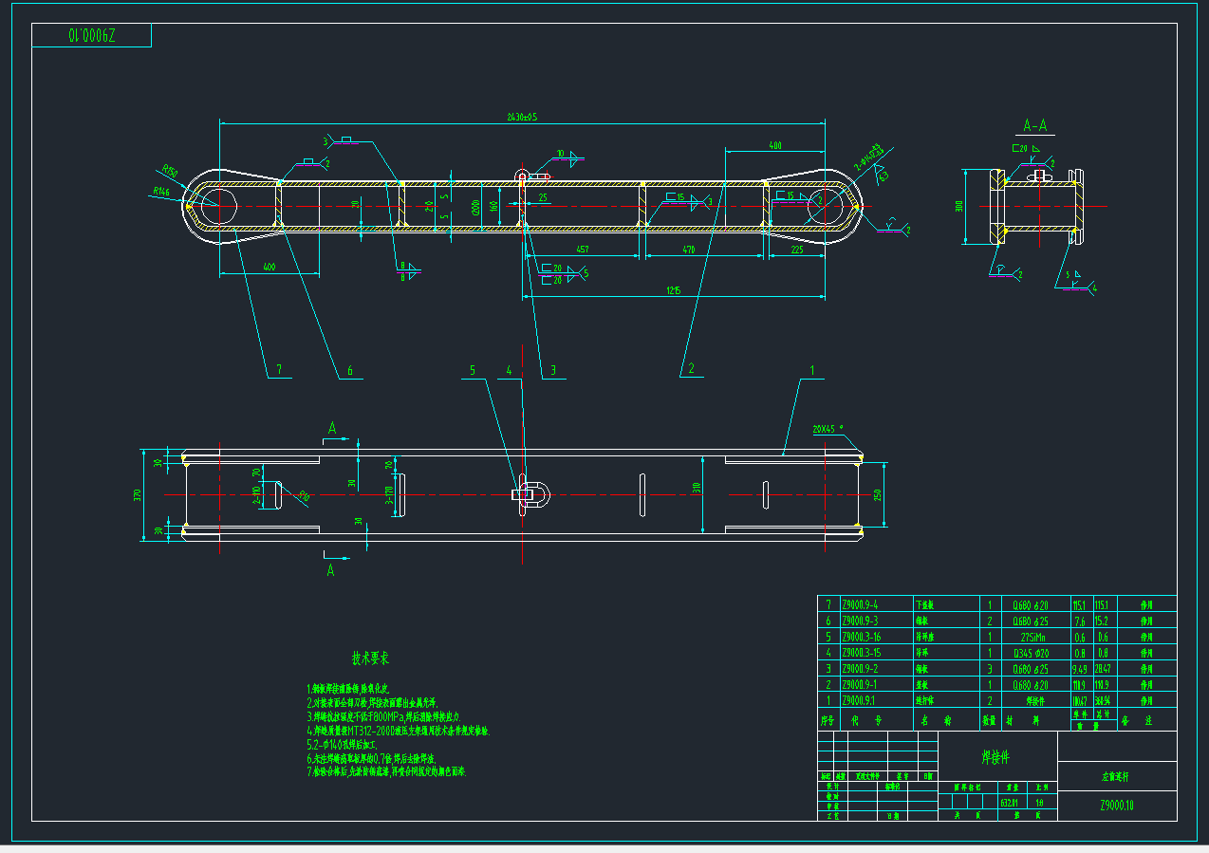
Task: Pick part code Z9000.9-1 in parts list
Action: click(859, 684)
